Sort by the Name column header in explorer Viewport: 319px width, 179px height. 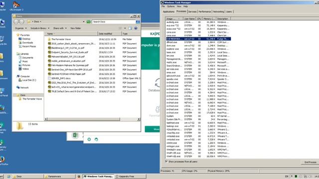pos(71,34)
